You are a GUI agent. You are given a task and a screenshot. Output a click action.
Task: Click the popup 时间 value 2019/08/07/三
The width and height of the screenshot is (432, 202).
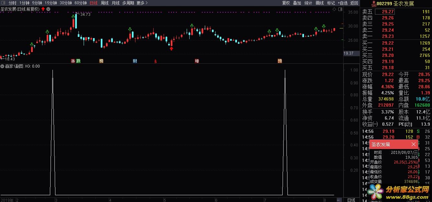pyautogui.click(x=404, y=153)
